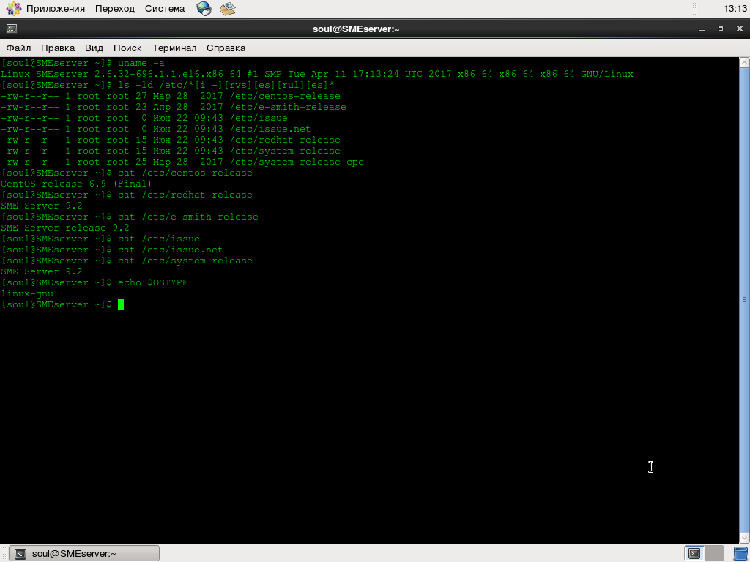Close the terminal window
750x562 pixels.
pyautogui.click(x=740, y=29)
